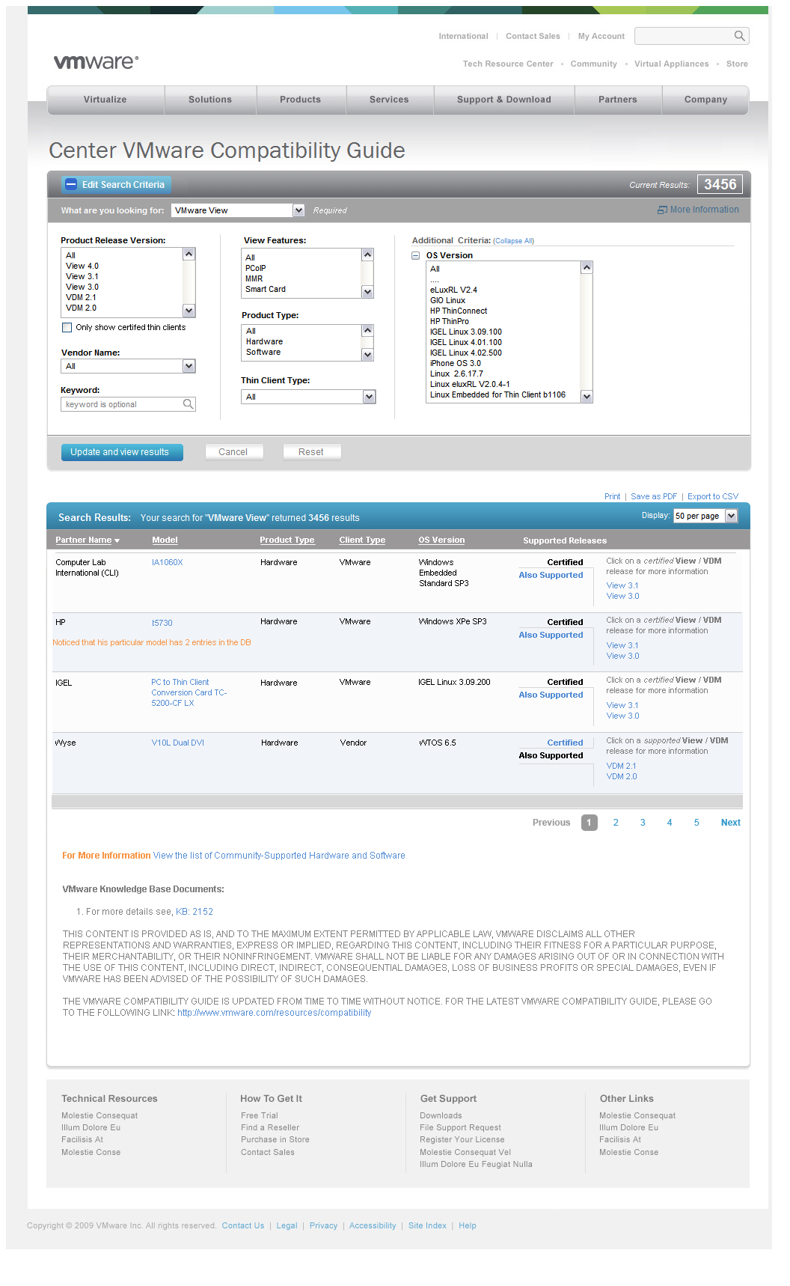Image resolution: width=790 pixels, height=1286 pixels.
Task: Select View 4.0 in release version list
Action: coord(82,266)
